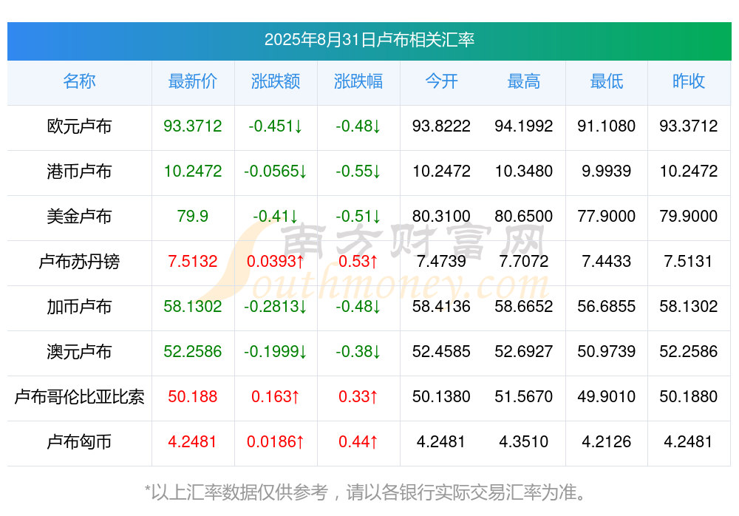Click the table title 2025年8月31日卢布相关汇率
The width and height of the screenshot is (739, 516).
(x=369, y=40)
